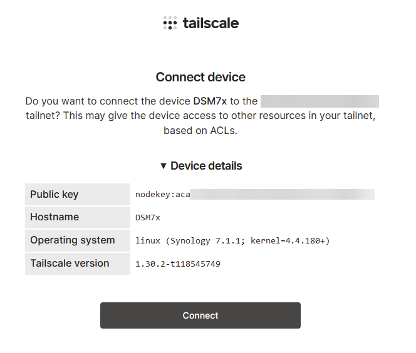Collapse the Device details disclosure triangle
416x353 pixels.
(x=164, y=166)
